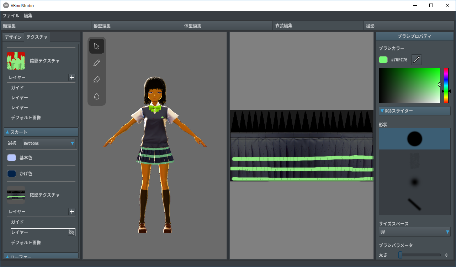Image resolution: width=456 pixels, height=267 pixels.
Task: Open the 編集 menu
Action: 28,16
